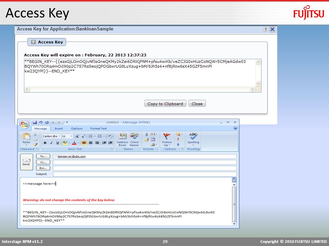Image resolution: width=329 pixels, height=246 pixels.
Task: Apply text highlight color
Action: pyautogui.click(x=65, y=143)
